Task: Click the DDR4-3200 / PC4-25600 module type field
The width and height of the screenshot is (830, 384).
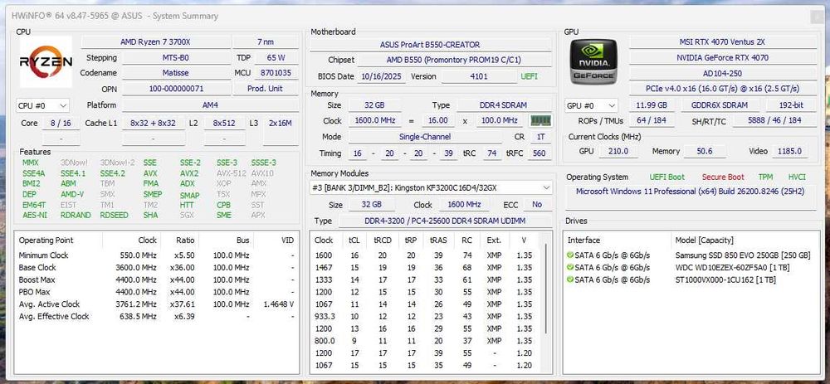Action: tap(445, 221)
